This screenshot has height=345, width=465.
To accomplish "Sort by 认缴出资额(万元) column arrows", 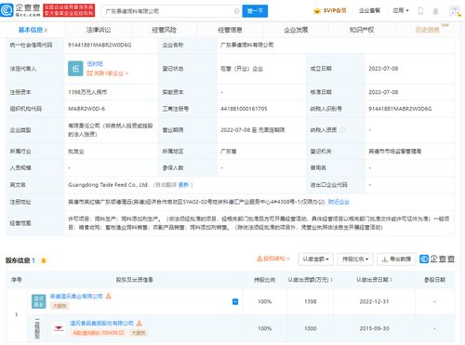I will [x=331, y=280].
